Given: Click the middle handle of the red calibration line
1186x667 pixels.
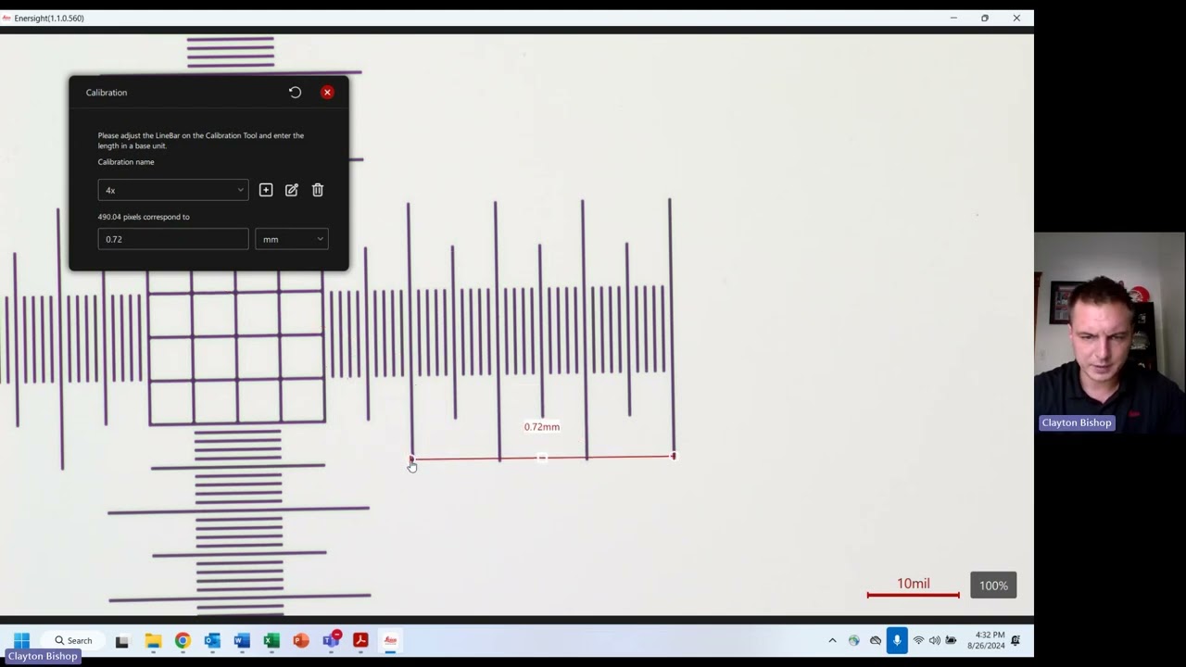Looking at the screenshot, I should point(543,457).
